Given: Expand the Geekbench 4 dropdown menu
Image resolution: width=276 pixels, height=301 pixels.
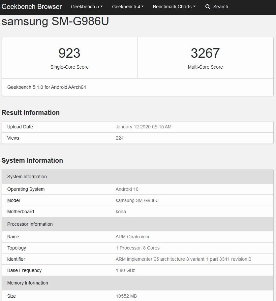Looking at the screenshot, I should (128, 7).
